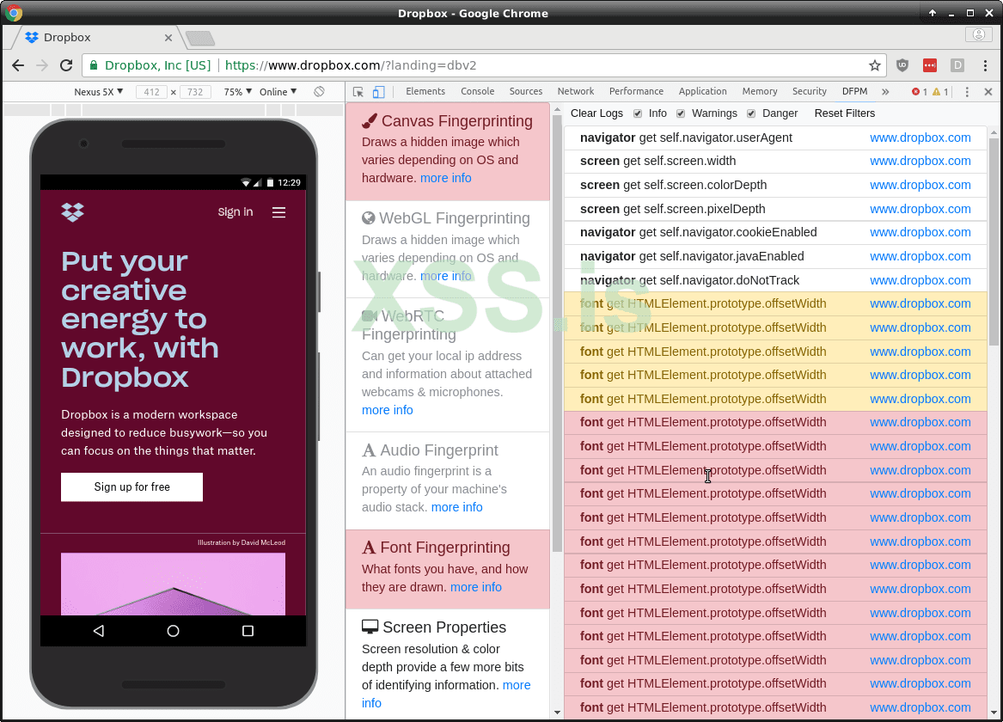
Task: Open the uBlock shield extension icon
Action: point(902,65)
